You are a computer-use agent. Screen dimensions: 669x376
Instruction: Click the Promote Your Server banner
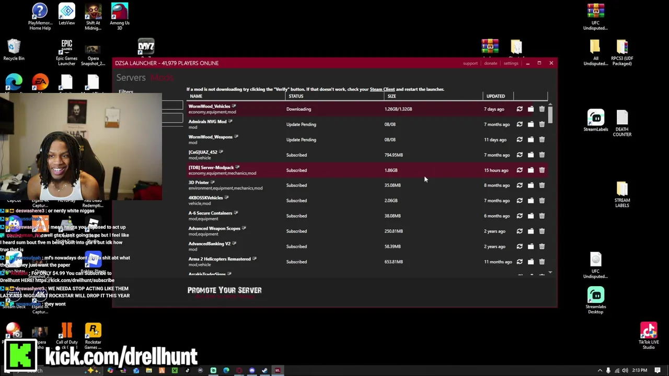click(x=224, y=290)
